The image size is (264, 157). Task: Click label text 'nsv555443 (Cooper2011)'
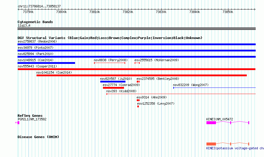(37, 66)
